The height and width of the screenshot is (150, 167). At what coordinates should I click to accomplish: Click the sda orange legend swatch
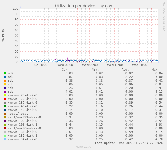coord(5,81)
